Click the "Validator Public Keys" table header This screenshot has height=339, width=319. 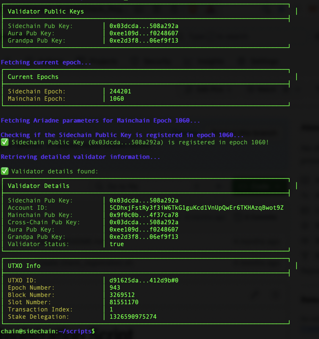click(x=46, y=11)
